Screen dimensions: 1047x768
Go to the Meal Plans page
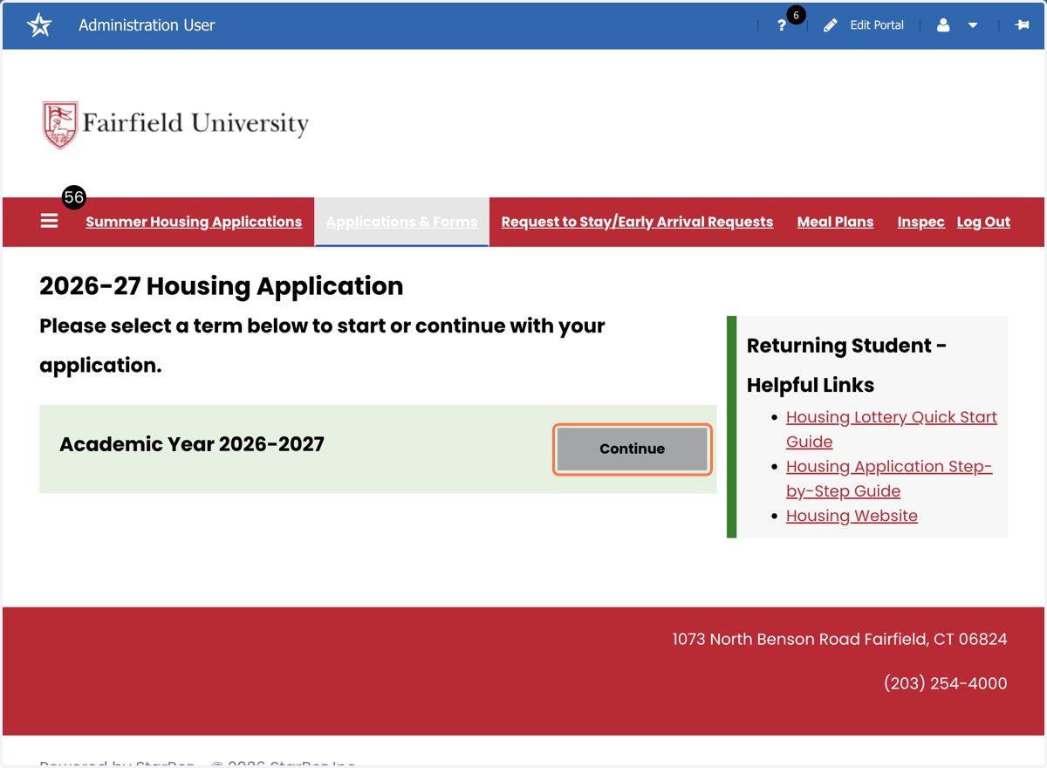(835, 222)
